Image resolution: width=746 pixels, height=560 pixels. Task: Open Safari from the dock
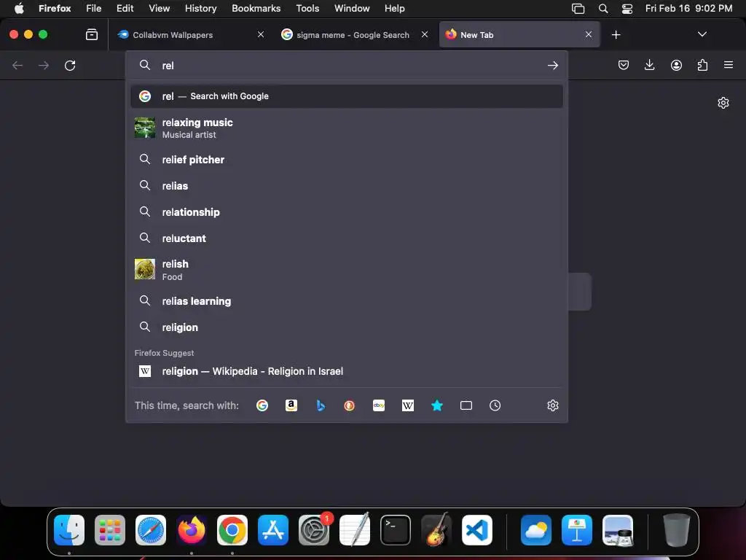(151, 530)
